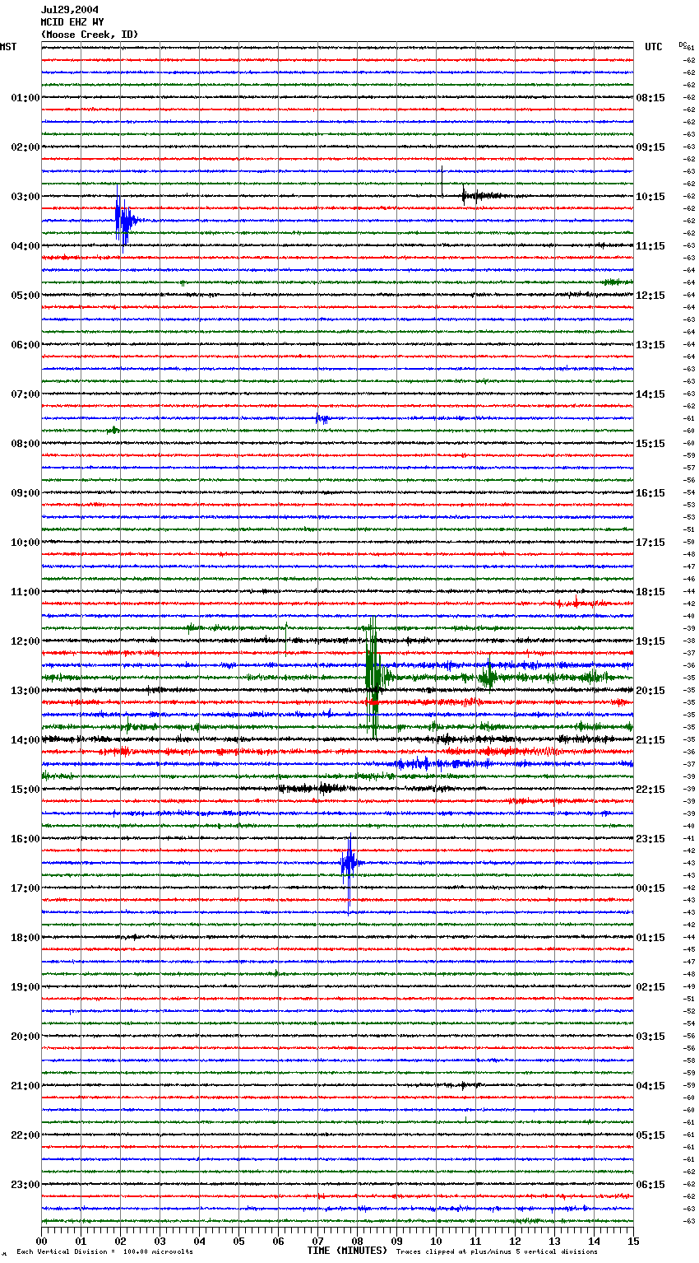This screenshot has height=1263, width=699.
Task: Click the 18:00 MST time label
Action: click(25, 938)
